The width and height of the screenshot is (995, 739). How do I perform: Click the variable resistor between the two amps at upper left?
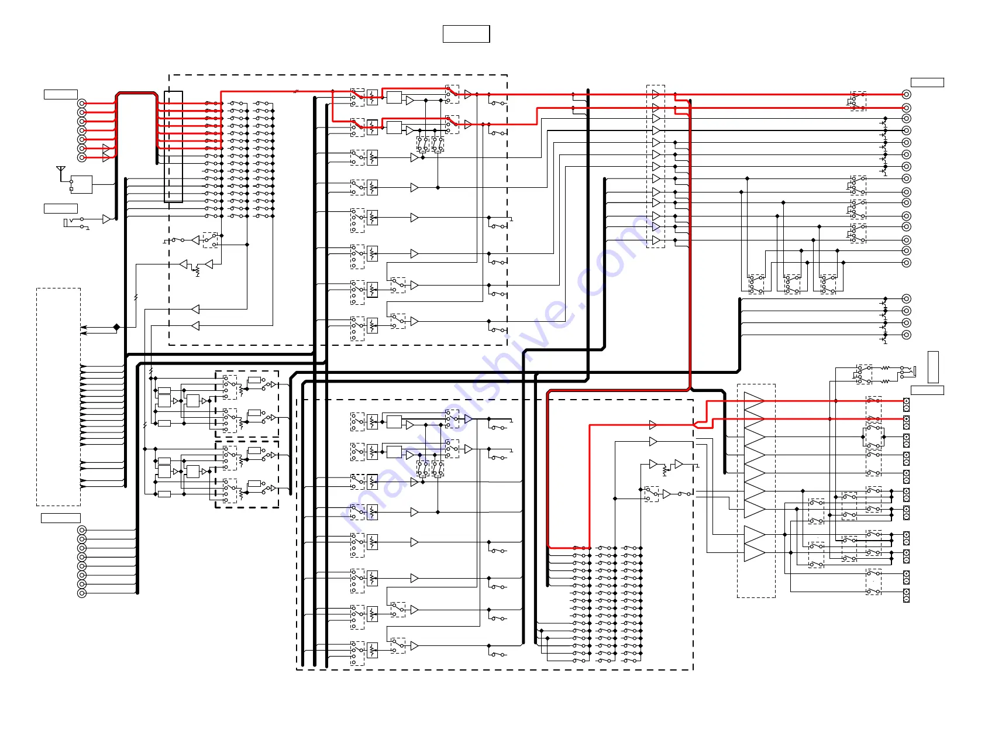click(197, 270)
